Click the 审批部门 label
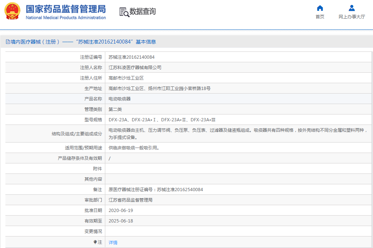The image size is (373, 248). (93, 200)
